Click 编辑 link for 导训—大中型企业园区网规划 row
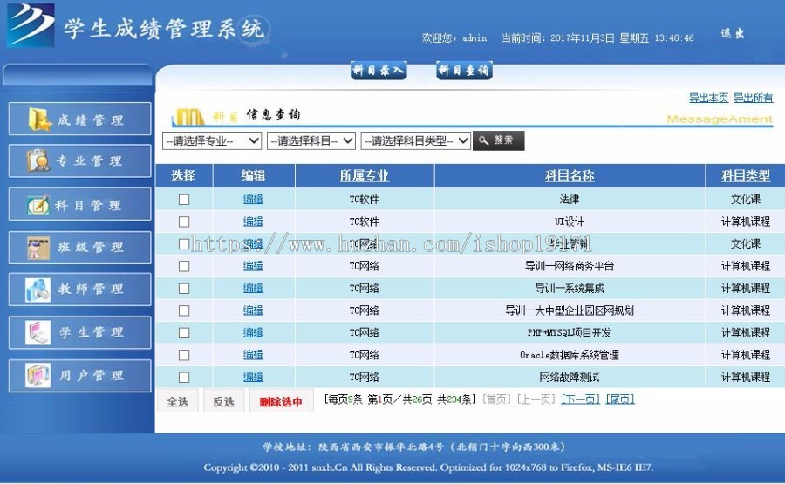The image size is (785, 484). (253, 310)
